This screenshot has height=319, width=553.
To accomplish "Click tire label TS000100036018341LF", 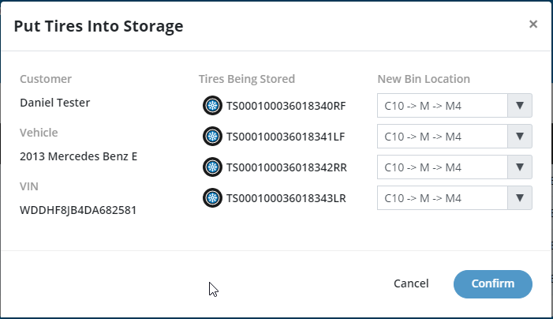I will click(286, 137).
